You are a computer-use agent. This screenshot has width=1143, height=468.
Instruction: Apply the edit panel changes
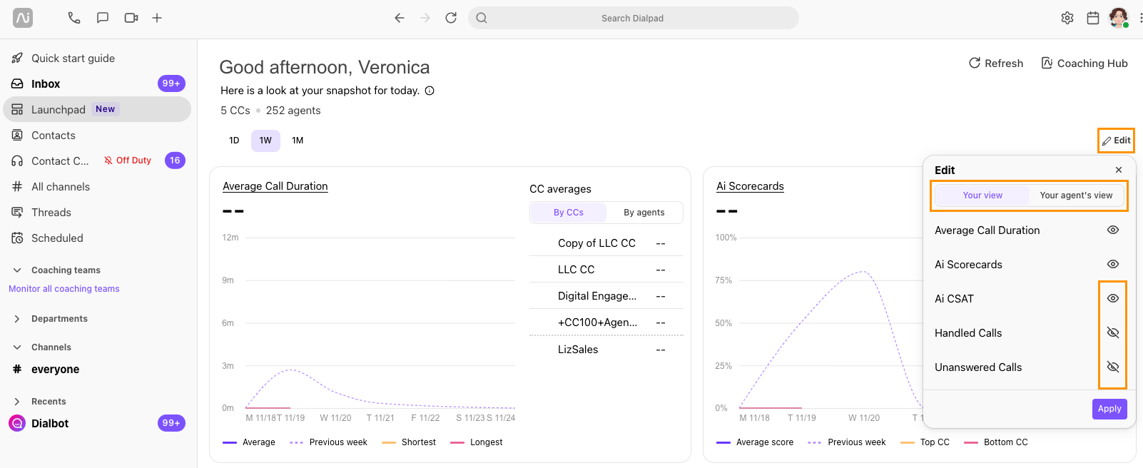coord(1109,409)
